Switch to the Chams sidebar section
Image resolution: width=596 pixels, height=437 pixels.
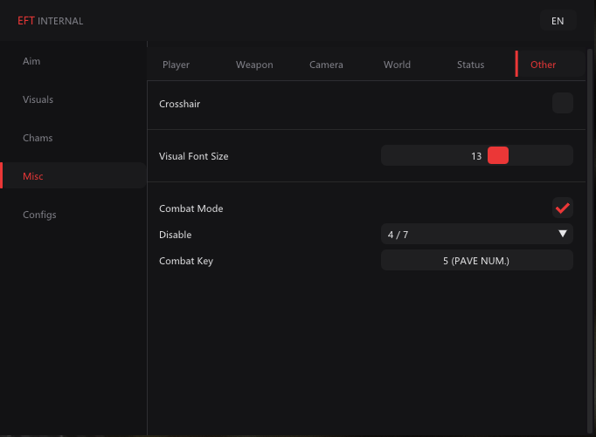click(x=38, y=138)
